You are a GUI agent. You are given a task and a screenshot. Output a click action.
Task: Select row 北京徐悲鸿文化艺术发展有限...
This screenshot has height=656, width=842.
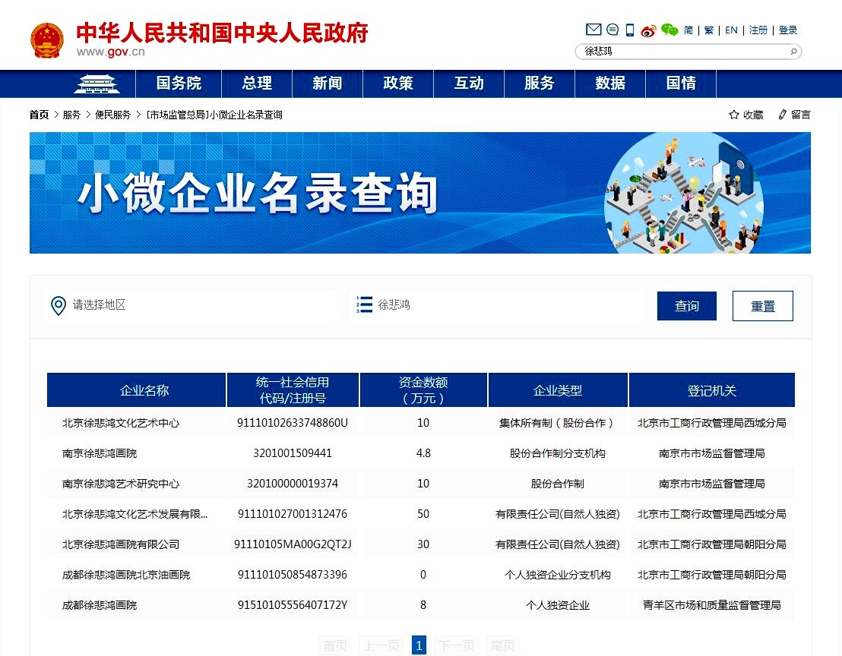[420, 514]
